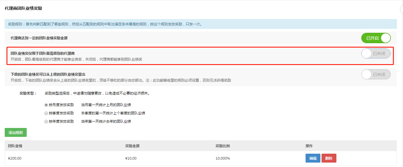403x167 pixels.
Task: Click the ¥10.00 reward amount cell
Action: [x=131, y=158]
